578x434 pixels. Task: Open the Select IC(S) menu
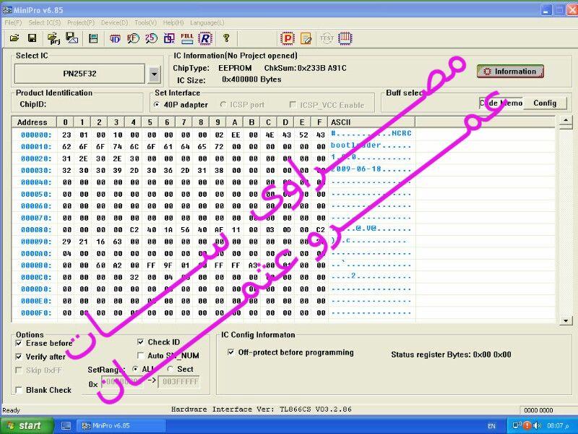pos(45,22)
